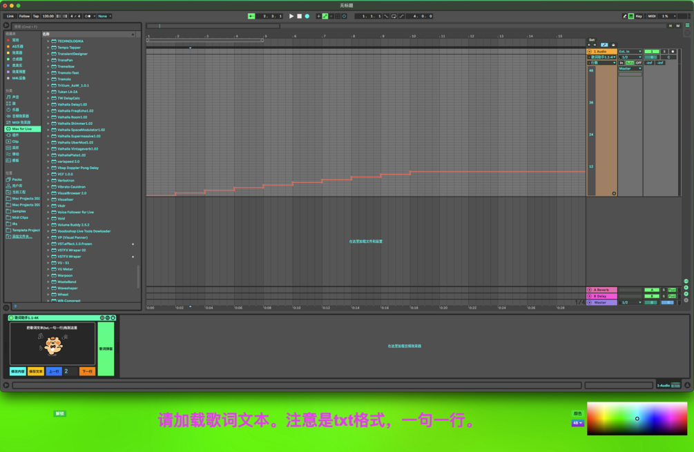The image size is (694, 452).
Task: Toggle the Automation Mode icon
Action: (x=604, y=45)
